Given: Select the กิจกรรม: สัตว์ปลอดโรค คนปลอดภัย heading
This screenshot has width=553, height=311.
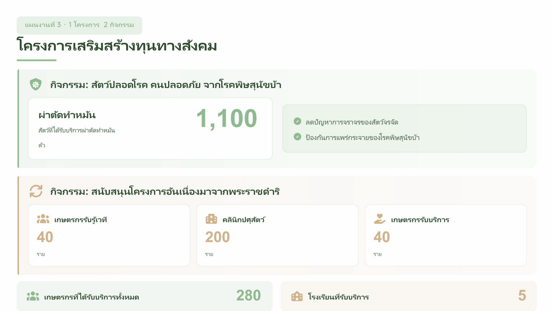Looking at the screenshot, I should (x=166, y=85).
